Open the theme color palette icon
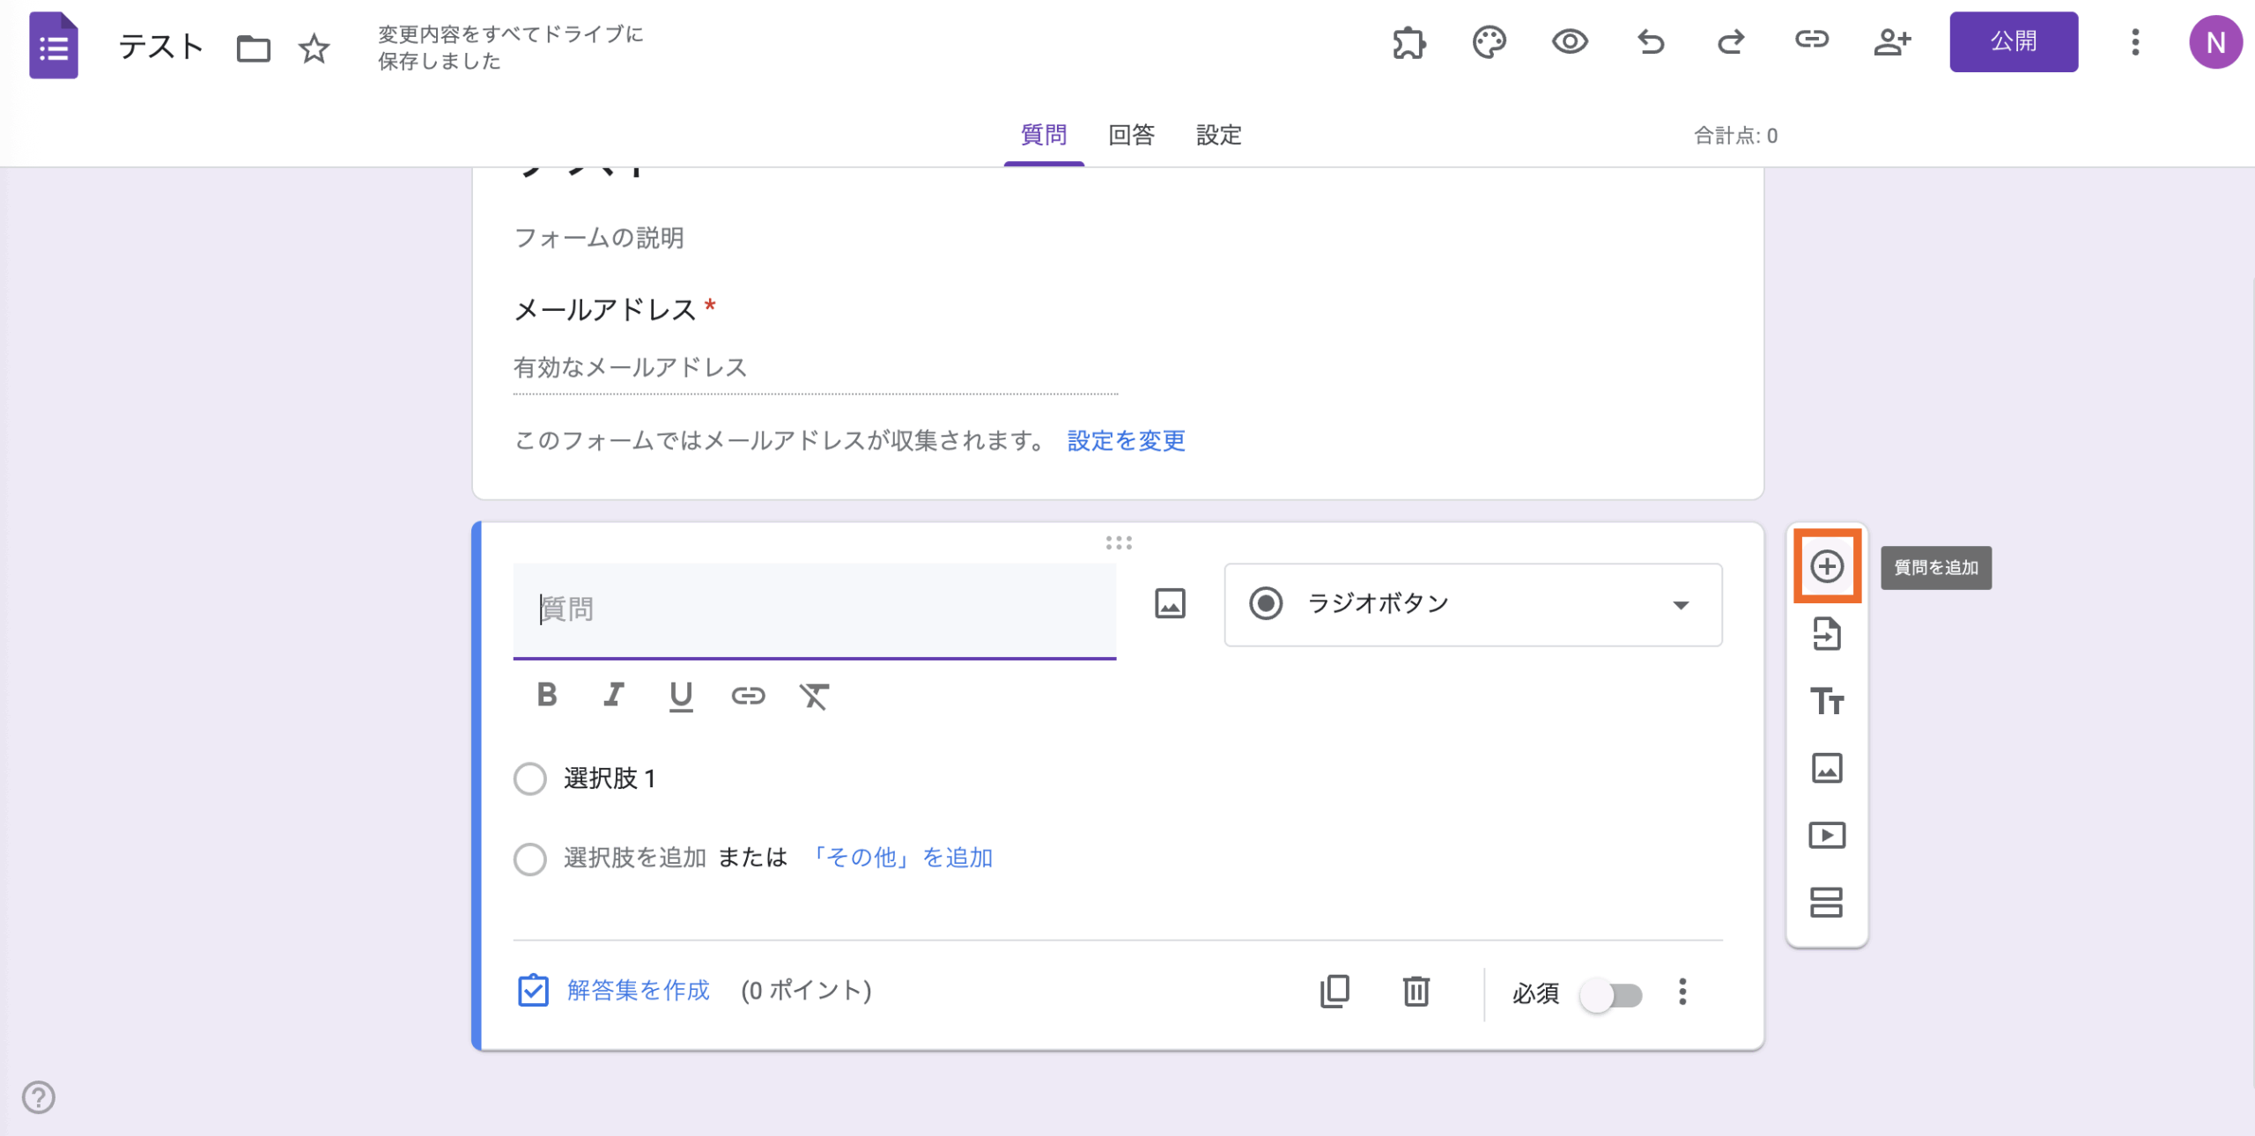 click(x=1490, y=41)
